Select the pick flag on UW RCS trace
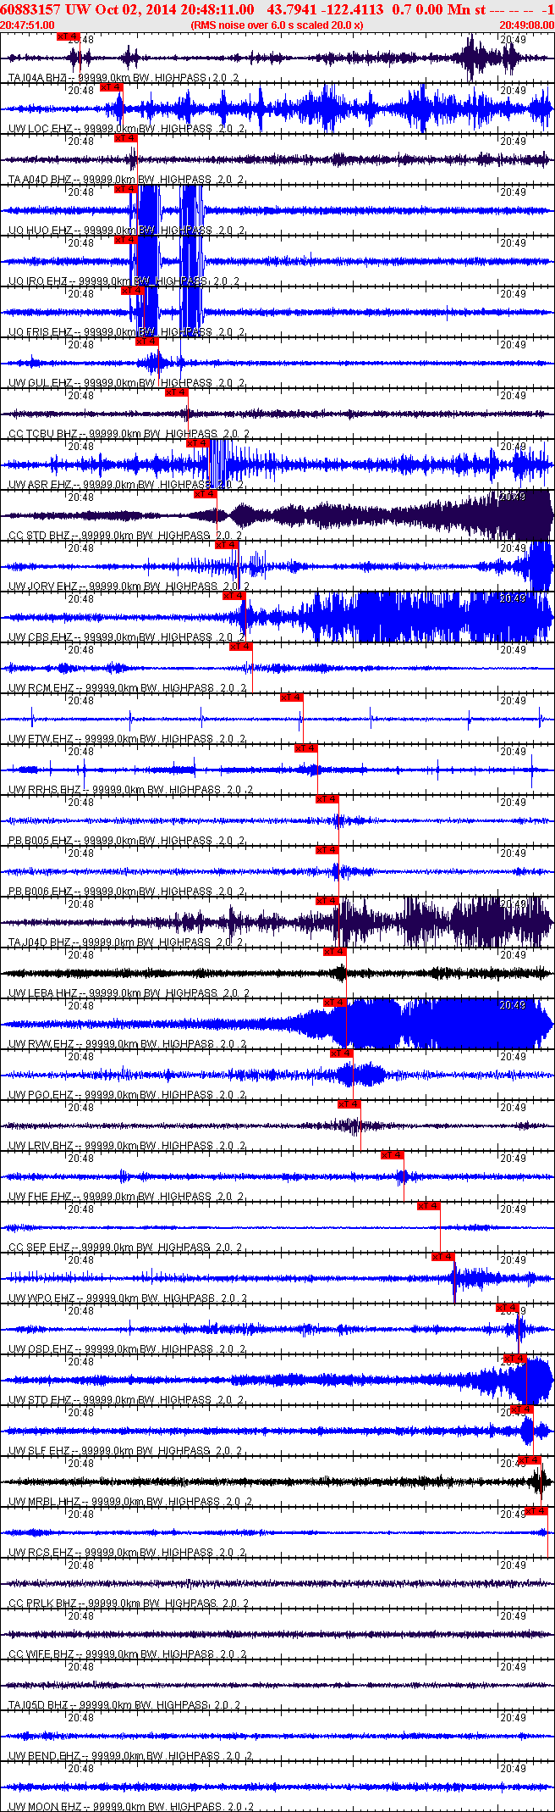This screenshot has width=555, height=1812. click(x=536, y=1511)
